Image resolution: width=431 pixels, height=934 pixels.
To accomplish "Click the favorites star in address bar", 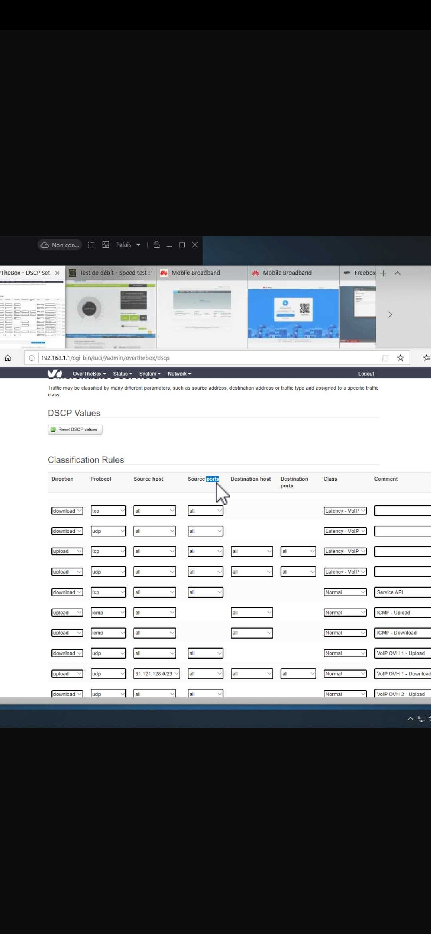I will (x=400, y=358).
